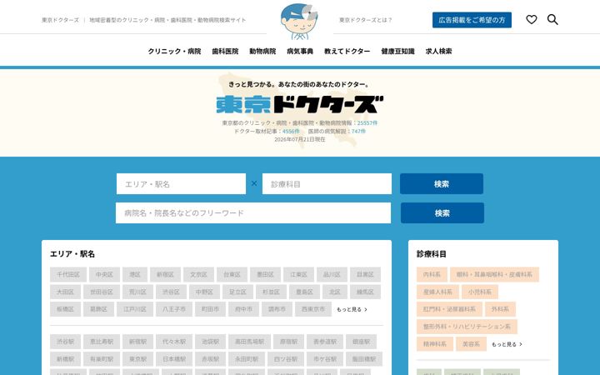
Task: Select the 外科系 specialty tag
Action: (x=500, y=309)
